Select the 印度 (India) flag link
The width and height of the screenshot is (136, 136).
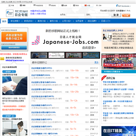pyautogui.click(x=11, y=6)
